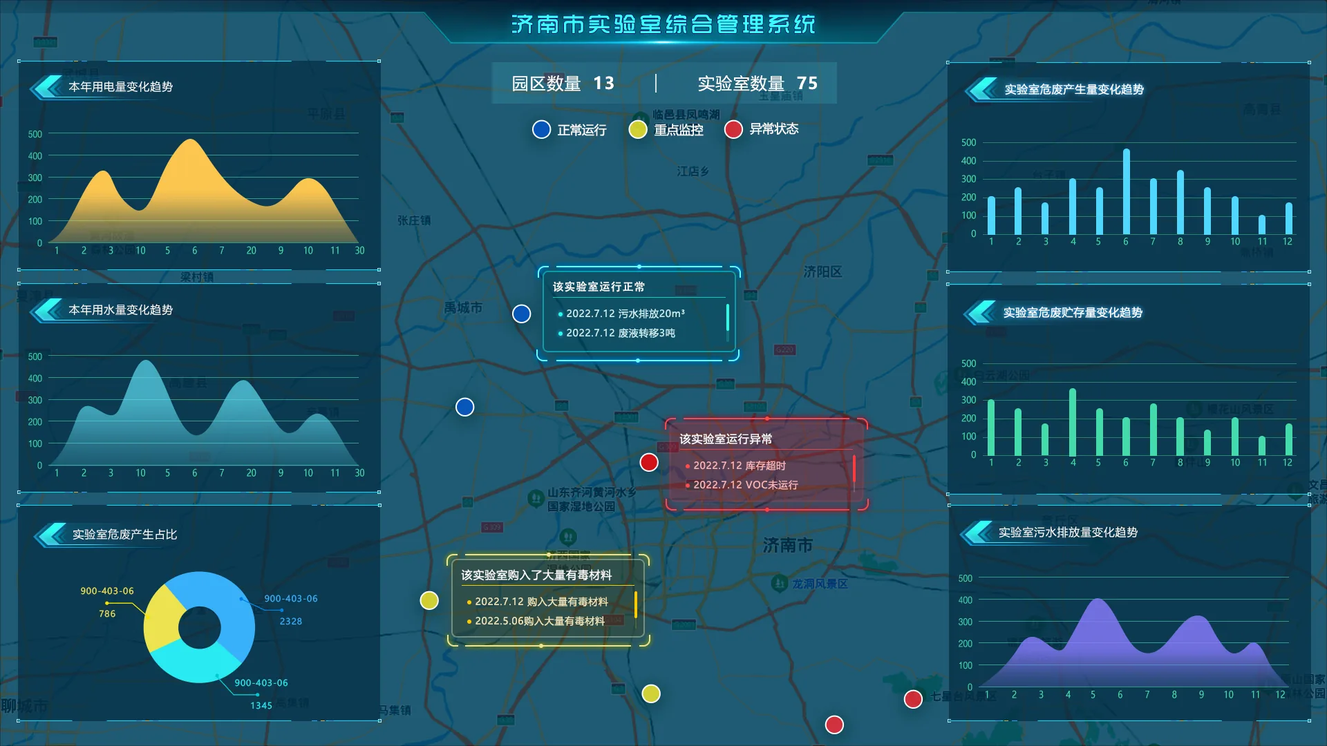Click the 济阳区 label on the map
1327x746 pixels.
pos(822,272)
